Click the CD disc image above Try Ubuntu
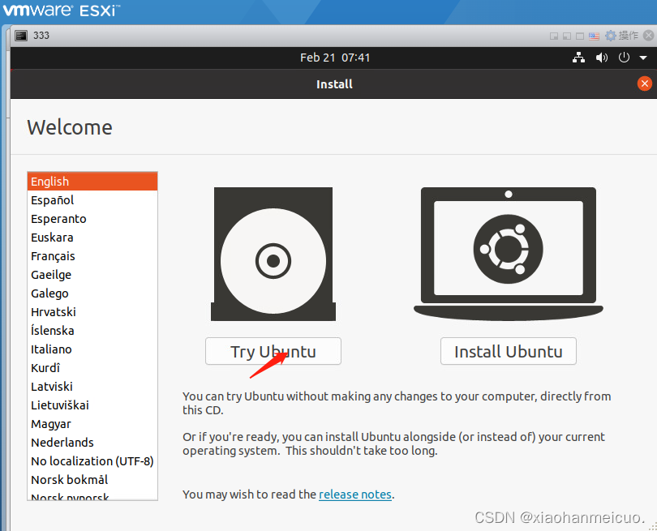Image resolution: width=657 pixels, height=531 pixels. coord(273,255)
